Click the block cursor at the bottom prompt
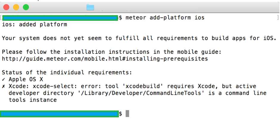 (127, 113)
